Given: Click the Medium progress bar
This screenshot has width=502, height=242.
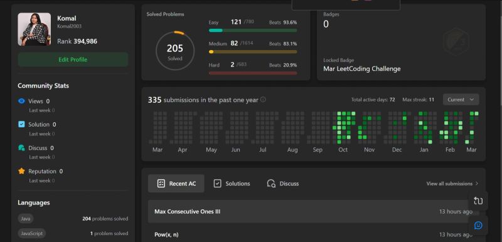Looking at the screenshot, I should [253, 52].
